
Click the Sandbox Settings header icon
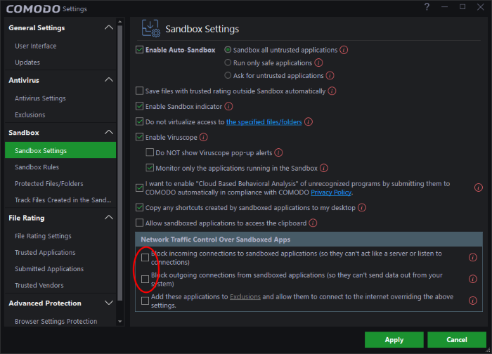point(151,29)
